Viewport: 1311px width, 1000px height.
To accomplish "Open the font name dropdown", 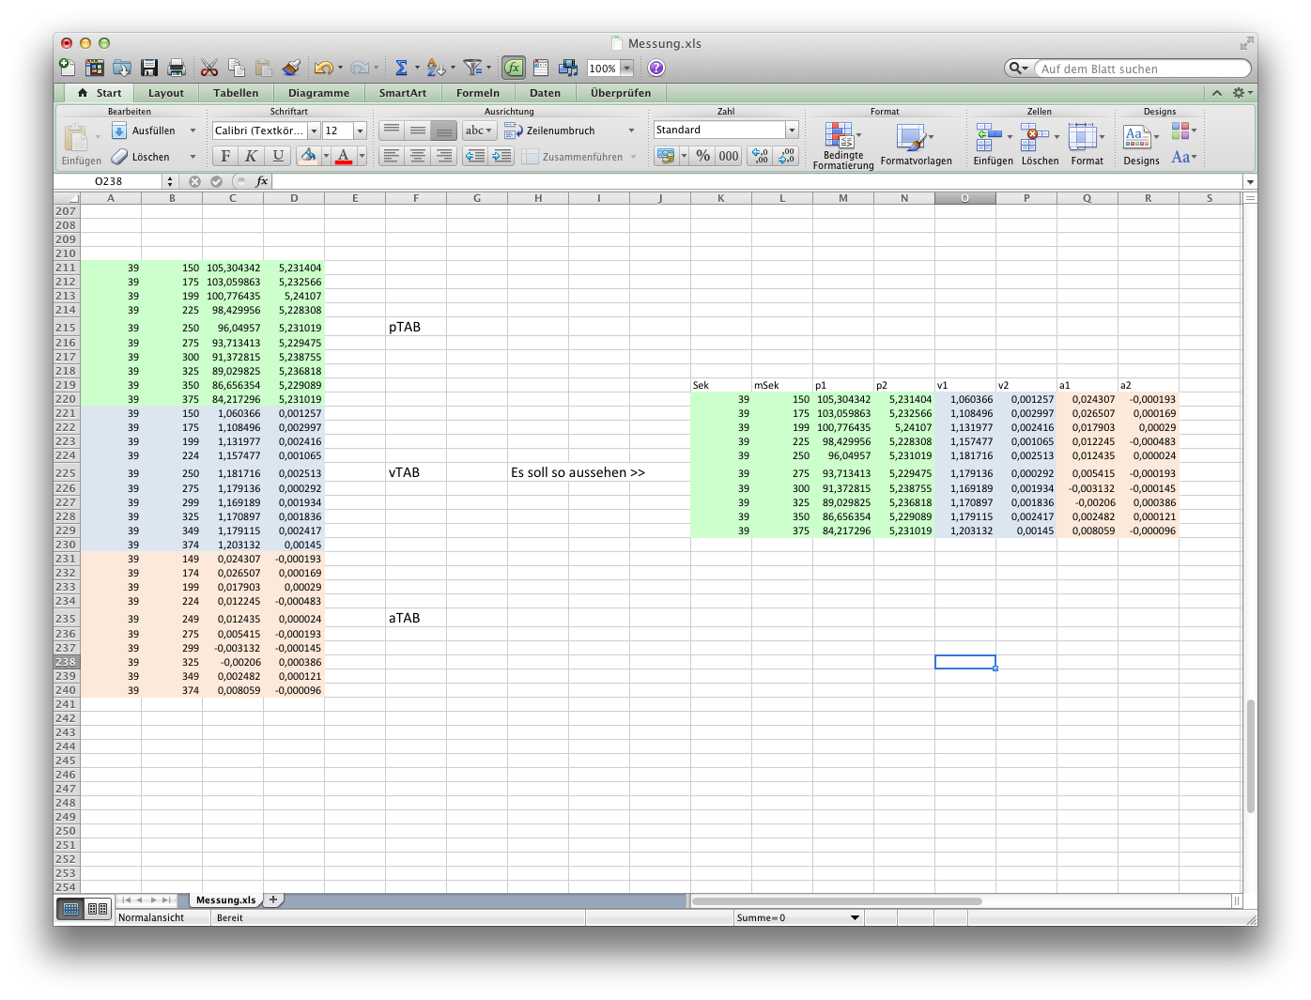I will pos(315,131).
